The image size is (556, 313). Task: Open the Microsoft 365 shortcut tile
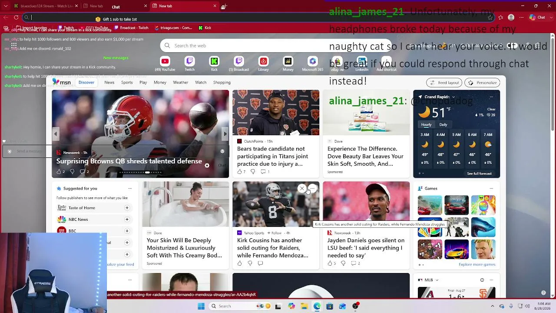(313, 63)
